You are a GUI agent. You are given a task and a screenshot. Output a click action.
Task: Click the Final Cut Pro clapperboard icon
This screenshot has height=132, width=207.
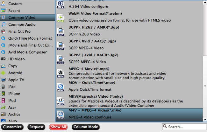[x=3, y=31]
